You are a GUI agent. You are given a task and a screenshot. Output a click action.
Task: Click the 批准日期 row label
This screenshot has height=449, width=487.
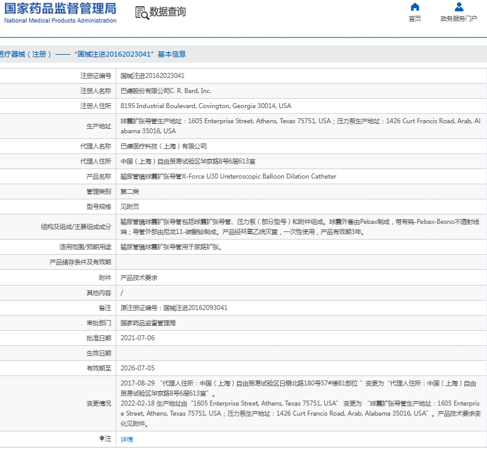coord(99,338)
